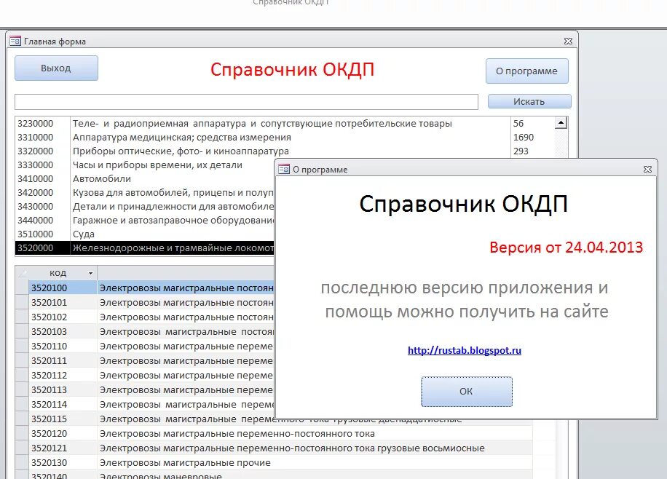Screen dimensions: 667x479
Task: Click the Выход button
Action: [x=56, y=68]
